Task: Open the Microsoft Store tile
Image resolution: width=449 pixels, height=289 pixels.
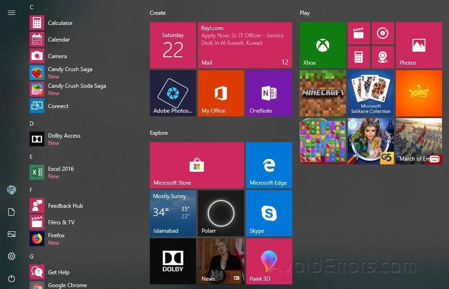Action: click(x=197, y=165)
